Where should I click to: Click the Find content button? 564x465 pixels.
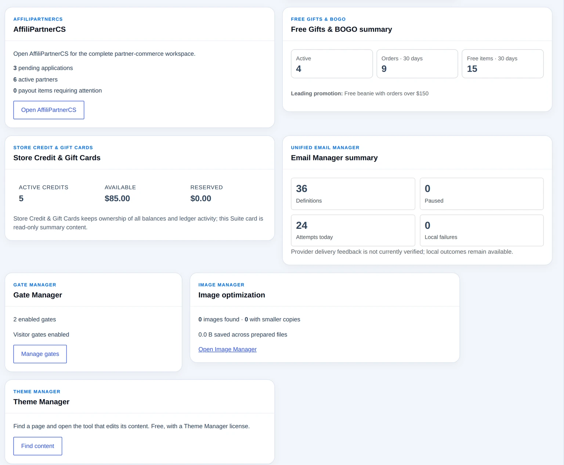[38, 446]
